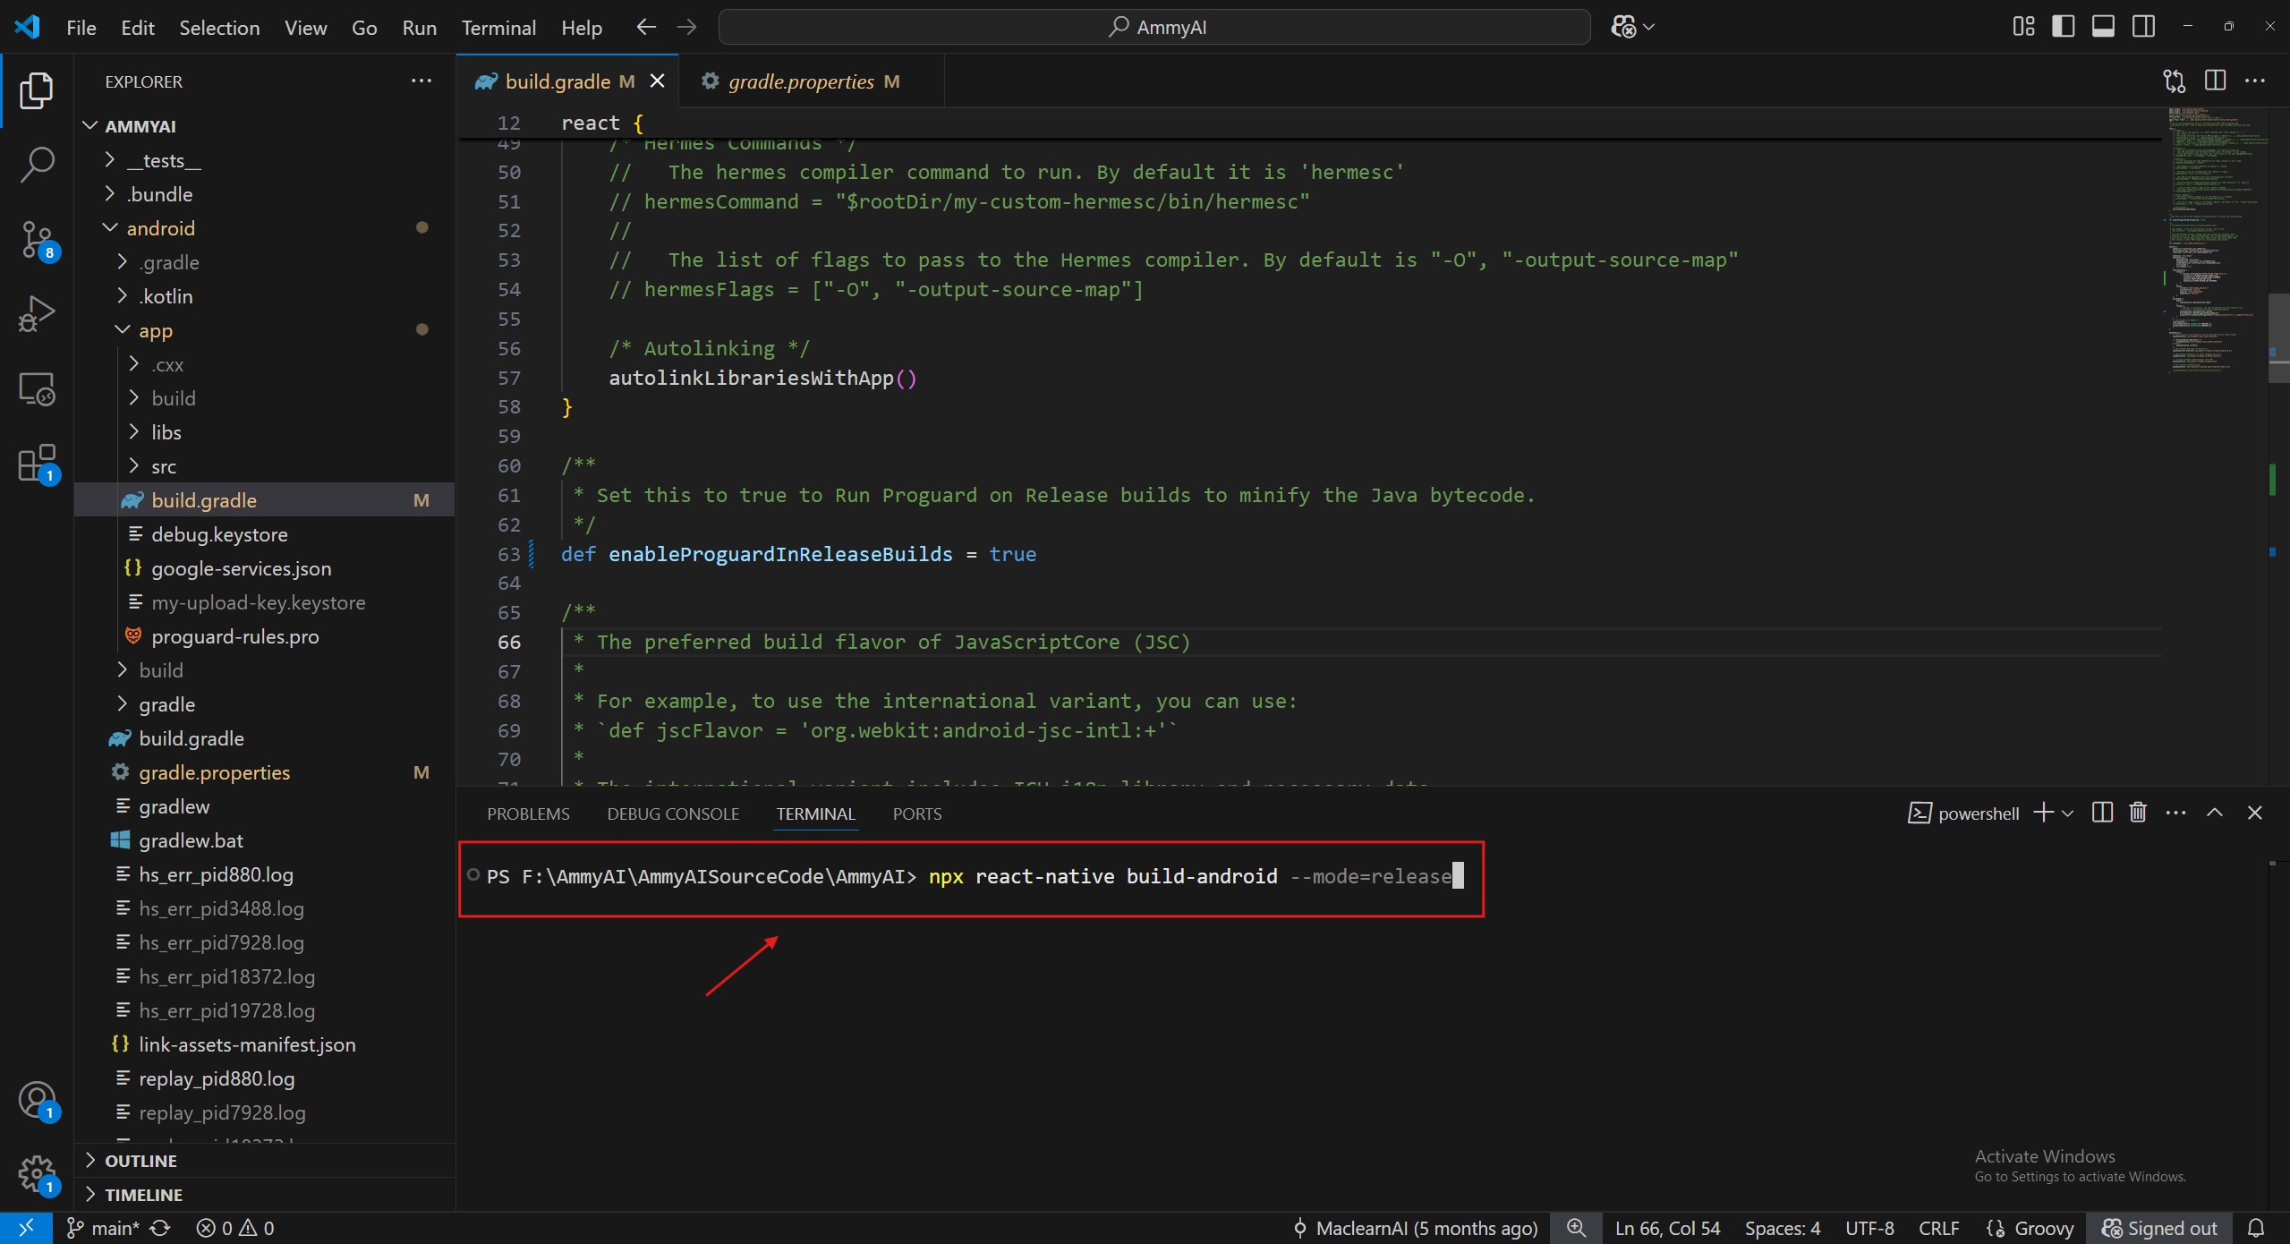The width and height of the screenshot is (2290, 1244).
Task: Click the Kill Terminal trash icon
Action: coord(2138,813)
